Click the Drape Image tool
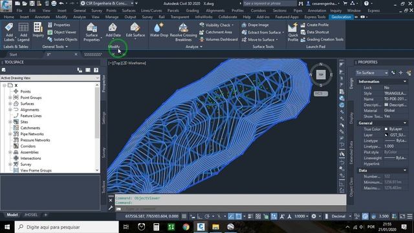 coord(256,25)
